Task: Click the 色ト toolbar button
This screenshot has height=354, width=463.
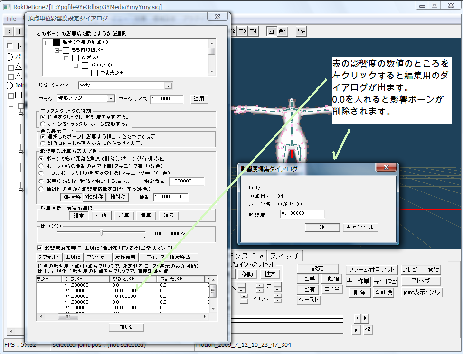Action: pos(283,31)
